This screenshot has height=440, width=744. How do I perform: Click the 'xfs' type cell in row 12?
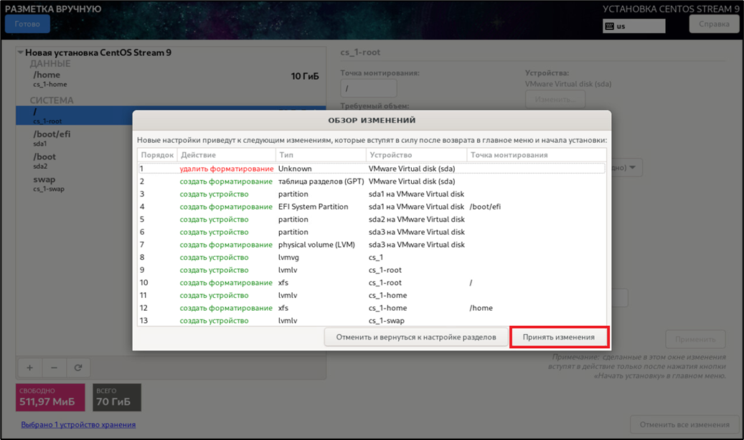pos(283,308)
